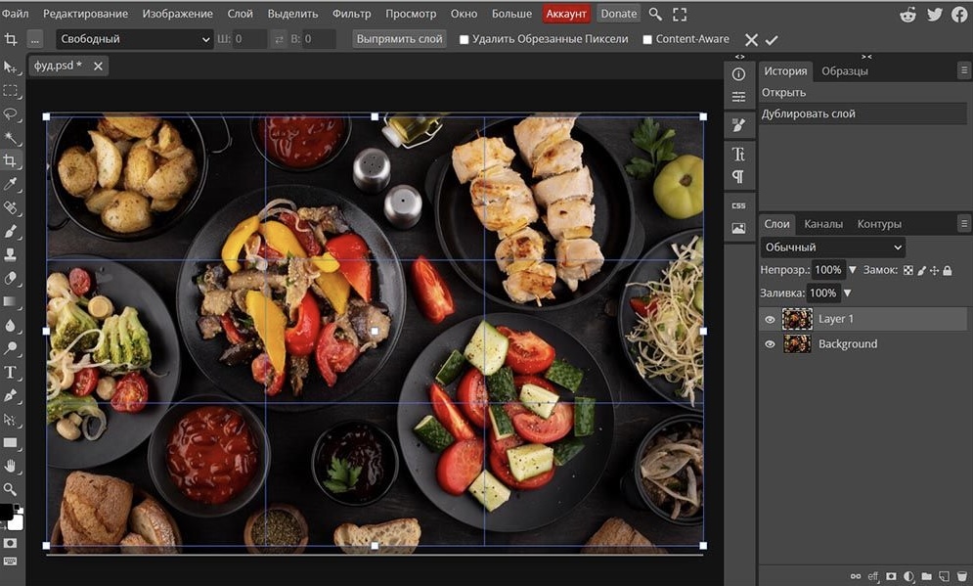Image resolution: width=973 pixels, height=586 pixels.
Task: Select the Magic Wand tool
Action: [11, 137]
